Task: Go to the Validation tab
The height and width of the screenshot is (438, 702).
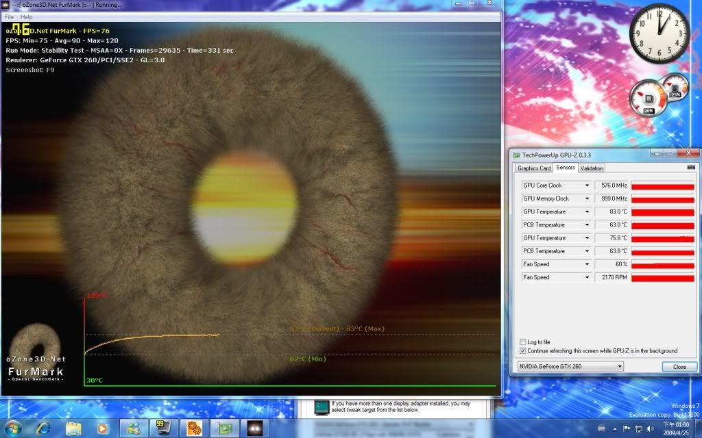Action: (x=592, y=168)
